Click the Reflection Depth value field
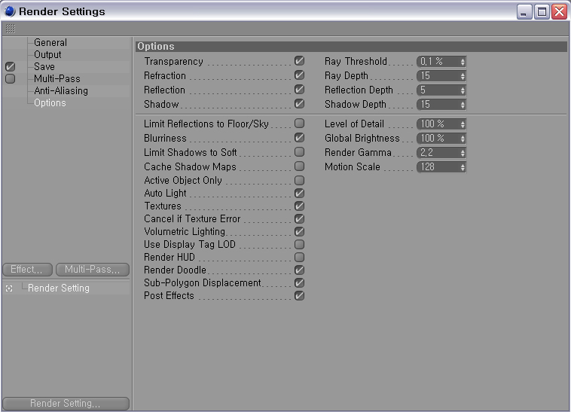Image resolution: width=571 pixels, height=412 pixels. click(x=438, y=90)
